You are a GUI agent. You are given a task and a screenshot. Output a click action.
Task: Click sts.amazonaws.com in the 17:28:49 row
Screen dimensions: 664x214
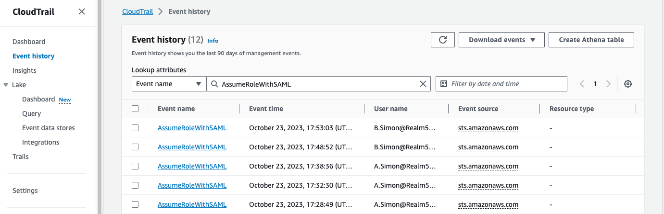[x=488, y=204]
